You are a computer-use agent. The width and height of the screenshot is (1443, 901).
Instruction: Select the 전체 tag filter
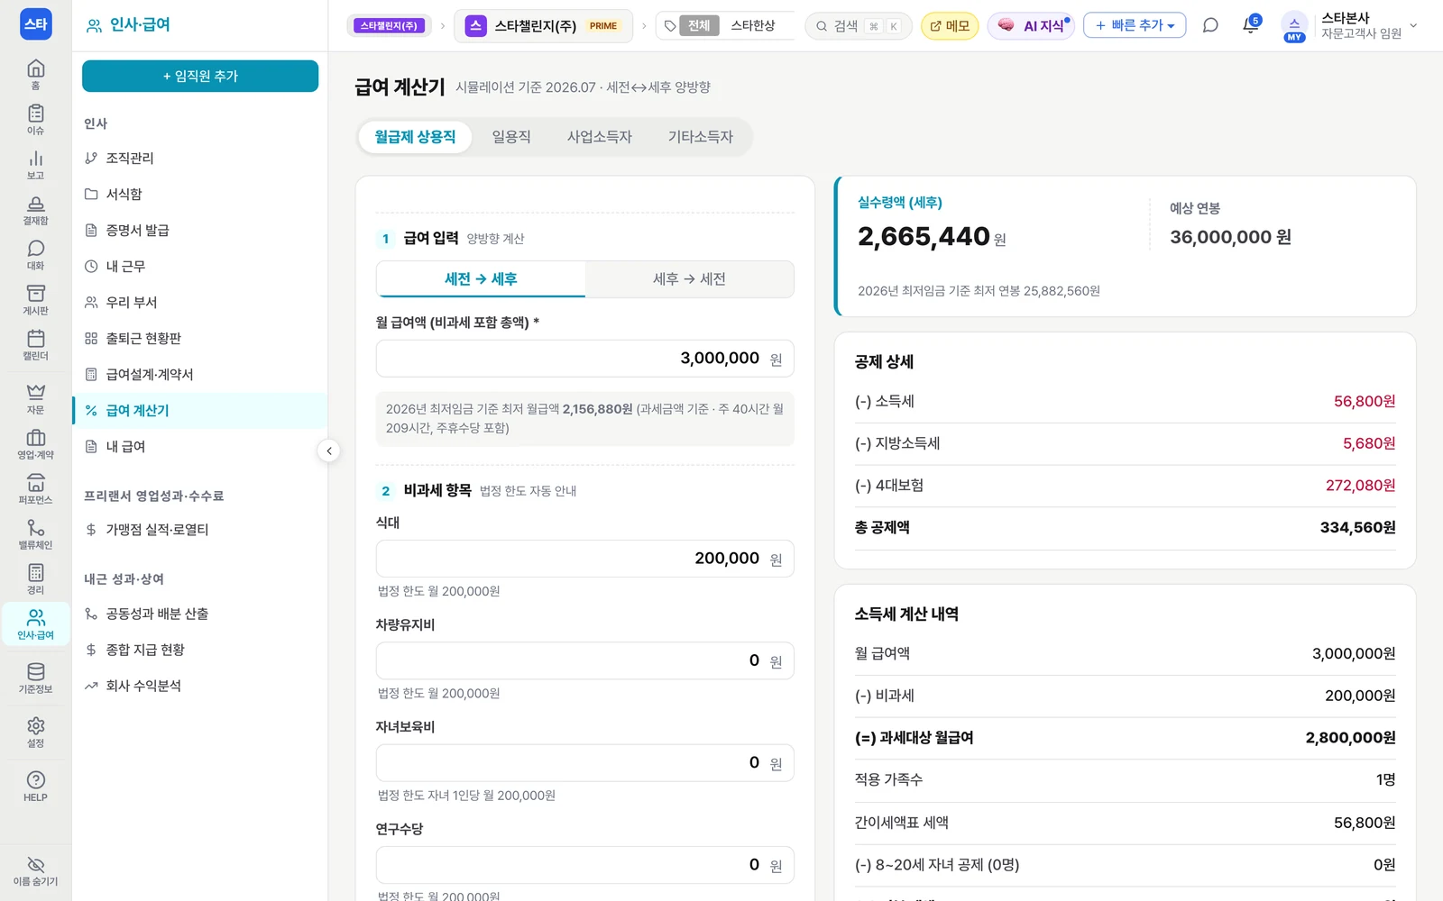click(x=699, y=25)
